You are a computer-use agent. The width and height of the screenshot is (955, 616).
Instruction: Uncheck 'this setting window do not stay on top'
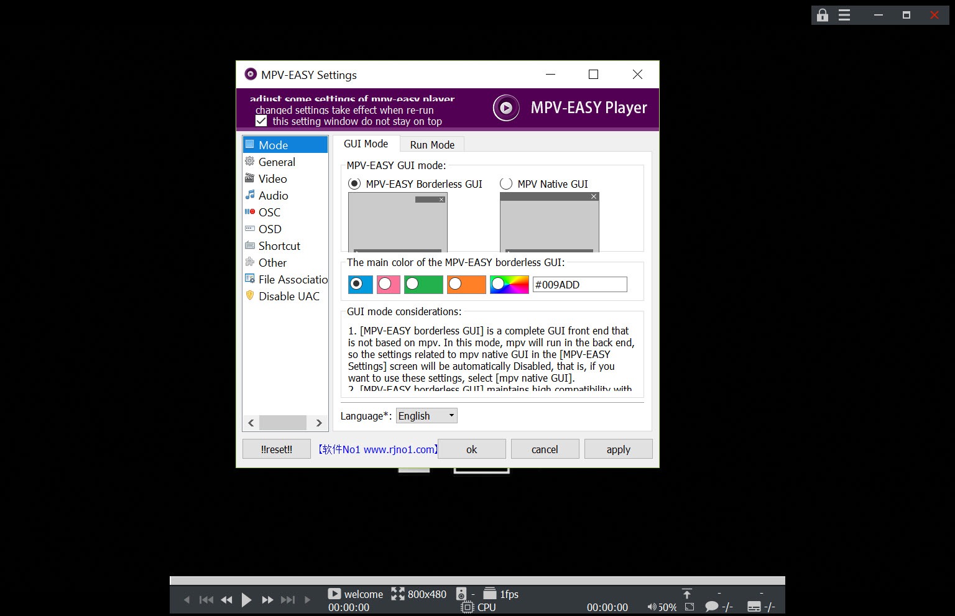pos(261,120)
